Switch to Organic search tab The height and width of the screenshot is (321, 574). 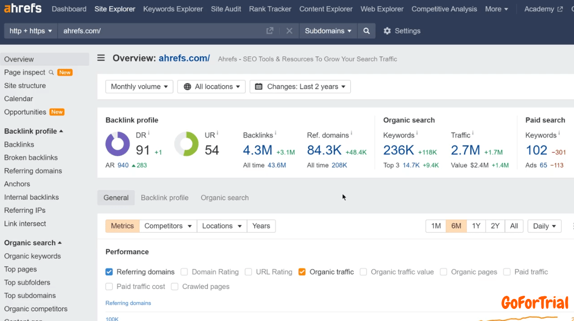click(224, 198)
